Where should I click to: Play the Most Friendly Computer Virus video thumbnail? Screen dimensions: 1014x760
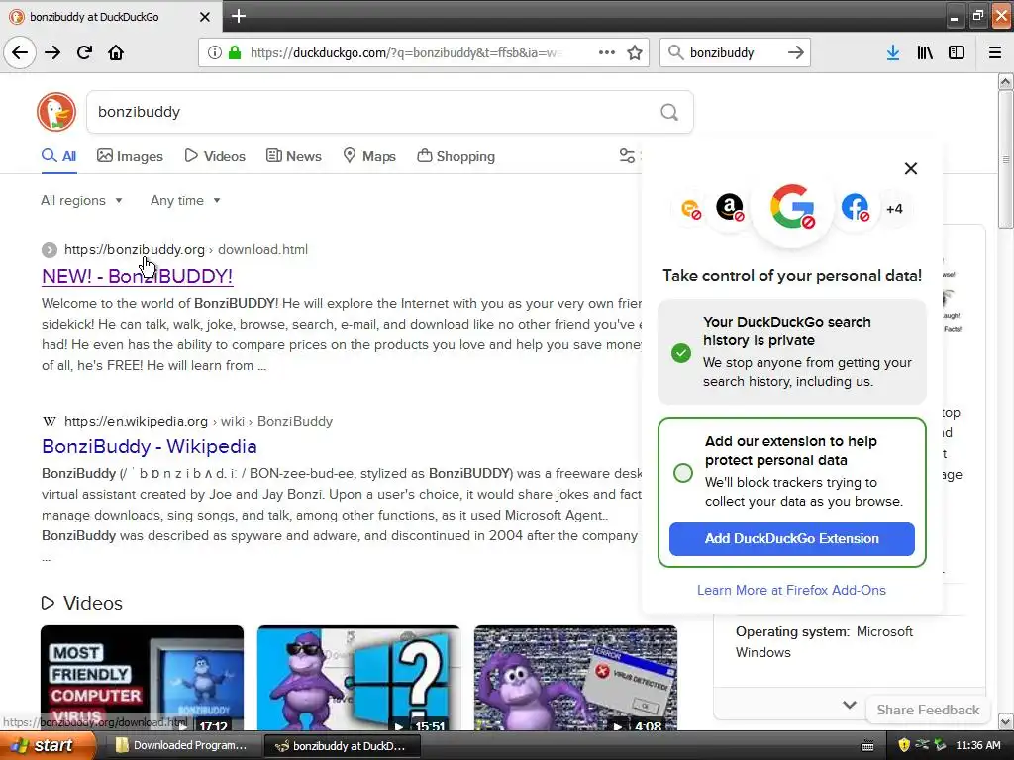[143, 678]
